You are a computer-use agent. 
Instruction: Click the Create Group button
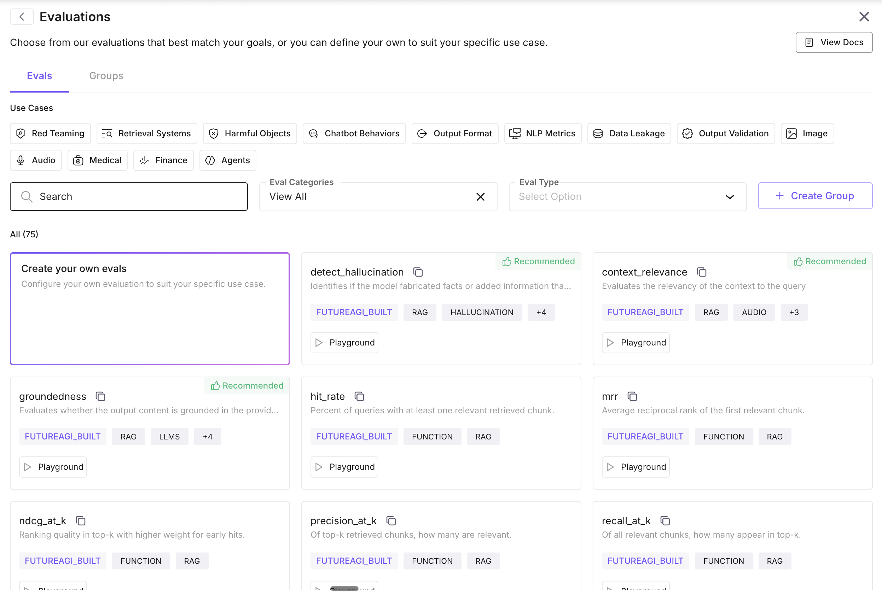coord(815,196)
